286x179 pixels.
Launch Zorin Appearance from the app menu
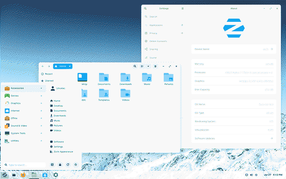click(61, 151)
